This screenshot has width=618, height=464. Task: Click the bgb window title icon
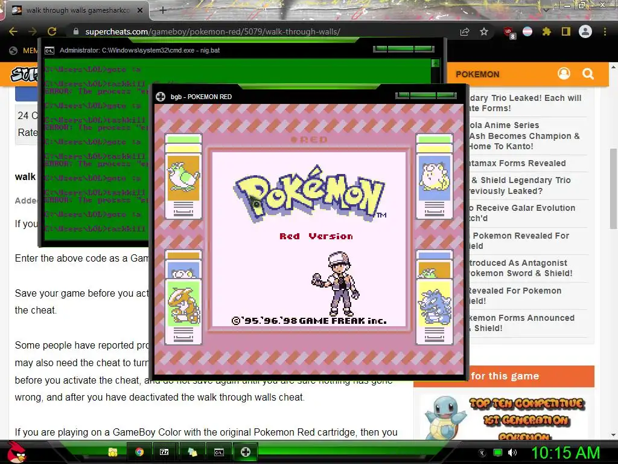[x=161, y=97]
